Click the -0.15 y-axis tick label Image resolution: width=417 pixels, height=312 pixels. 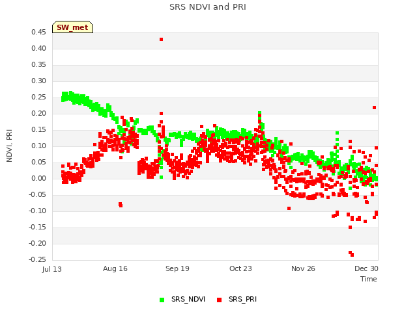(38, 227)
